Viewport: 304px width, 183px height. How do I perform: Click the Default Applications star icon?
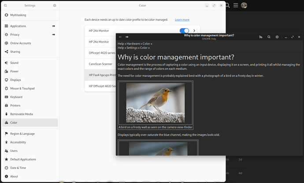pos(7,159)
